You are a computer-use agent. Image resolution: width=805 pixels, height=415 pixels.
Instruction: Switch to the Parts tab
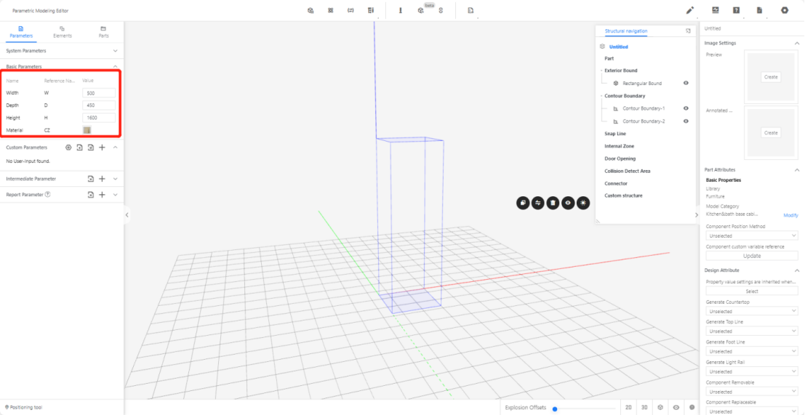pyautogui.click(x=103, y=31)
